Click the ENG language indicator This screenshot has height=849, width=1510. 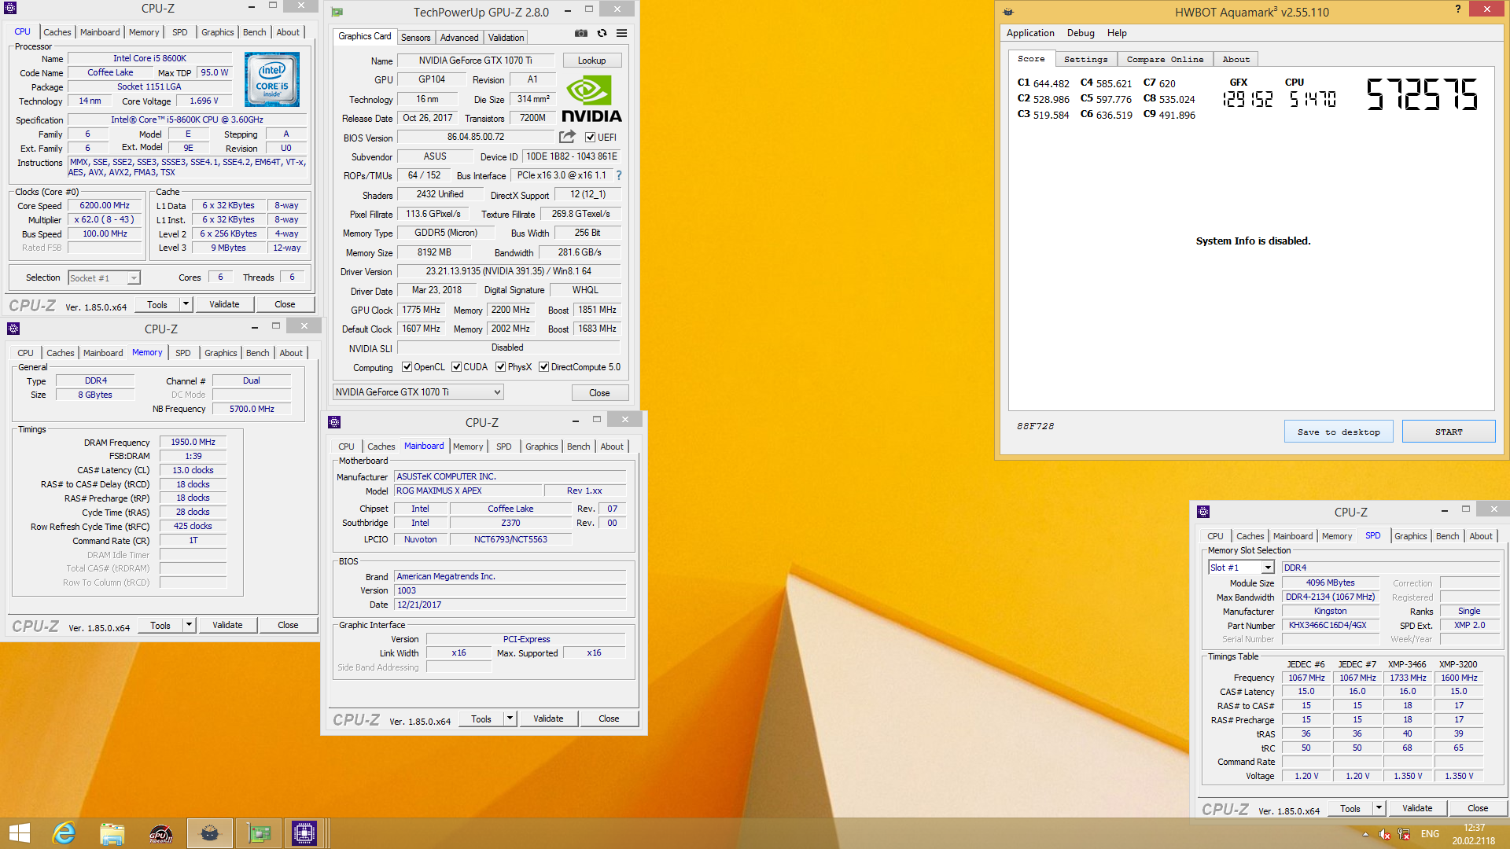[x=1430, y=834]
